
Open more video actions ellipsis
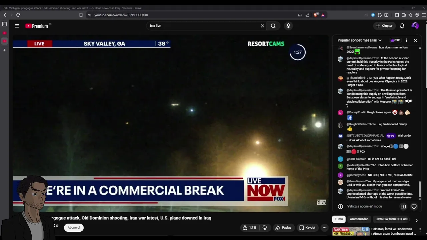324,228
